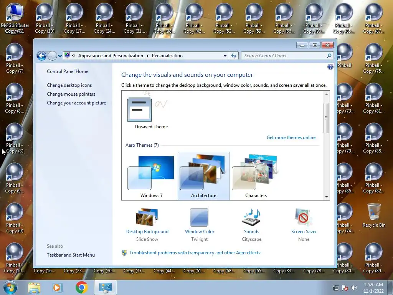
Task: Expand the Appearance and Personalization breadcrumb arrow
Action: pos(147,56)
